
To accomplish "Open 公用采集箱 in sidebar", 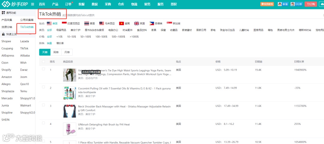I will click(x=27, y=20).
